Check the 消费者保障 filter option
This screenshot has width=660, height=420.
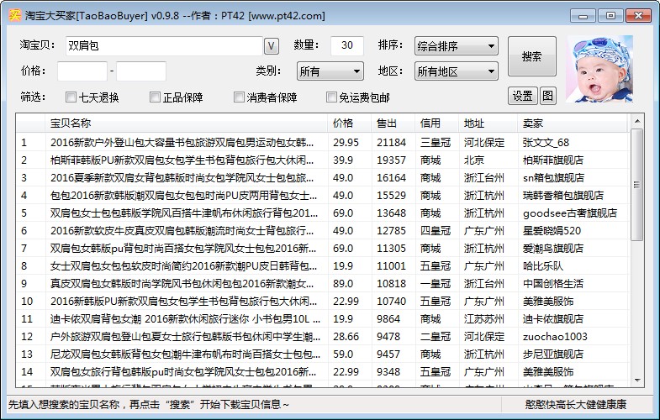coord(240,97)
